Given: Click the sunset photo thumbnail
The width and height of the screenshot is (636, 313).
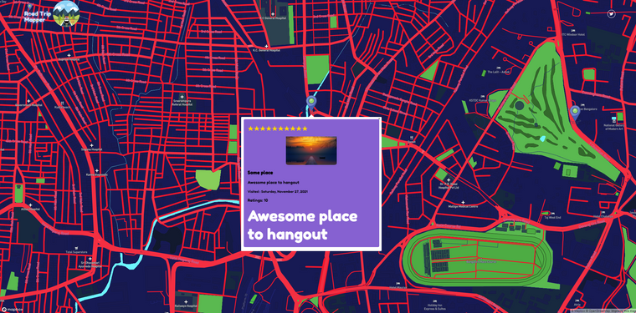Looking at the screenshot, I should tap(311, 150).
